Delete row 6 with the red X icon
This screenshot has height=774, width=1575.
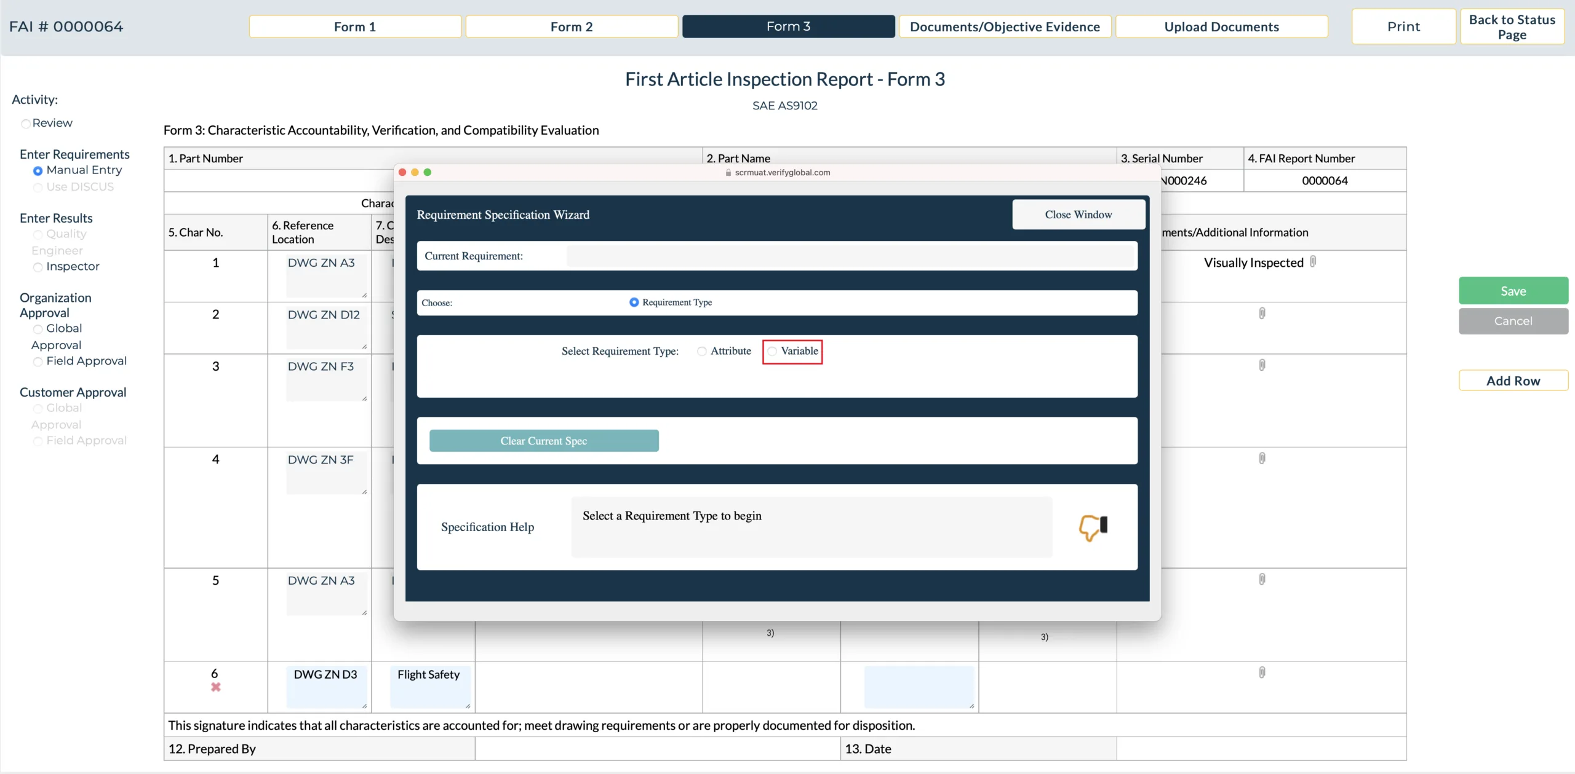[215, 687]
